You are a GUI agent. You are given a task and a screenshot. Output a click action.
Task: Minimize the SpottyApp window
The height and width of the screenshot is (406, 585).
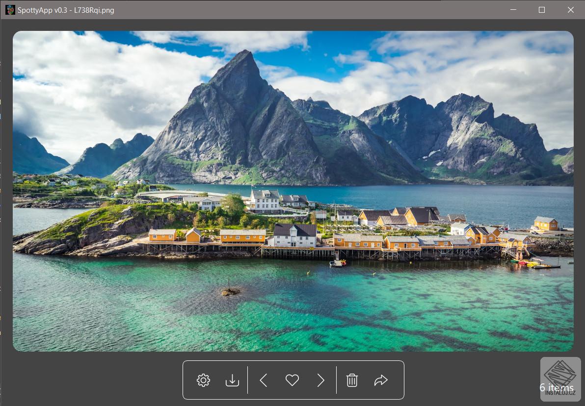[513, 10]
